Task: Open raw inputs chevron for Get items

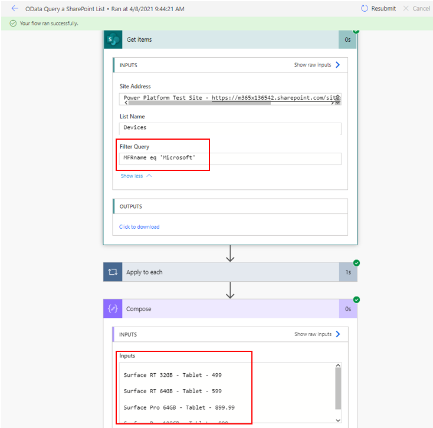Action: point(338,65)
